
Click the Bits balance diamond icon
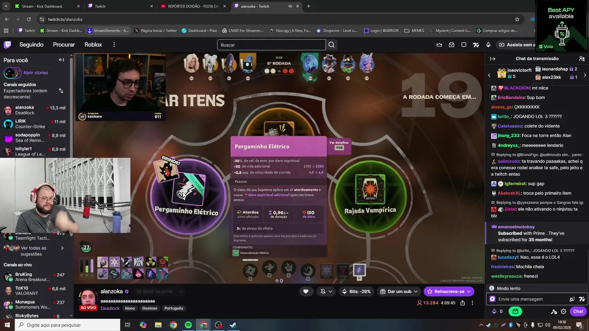click(494, 311)
